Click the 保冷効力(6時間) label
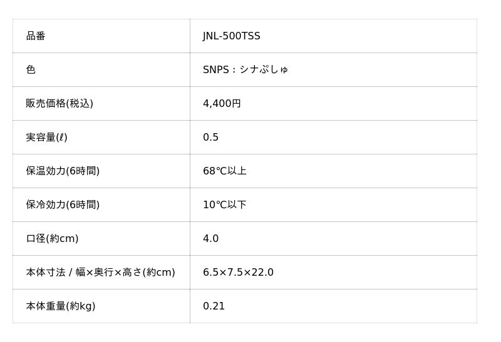This screenshot has height=342, width=501. coord(63,205)
